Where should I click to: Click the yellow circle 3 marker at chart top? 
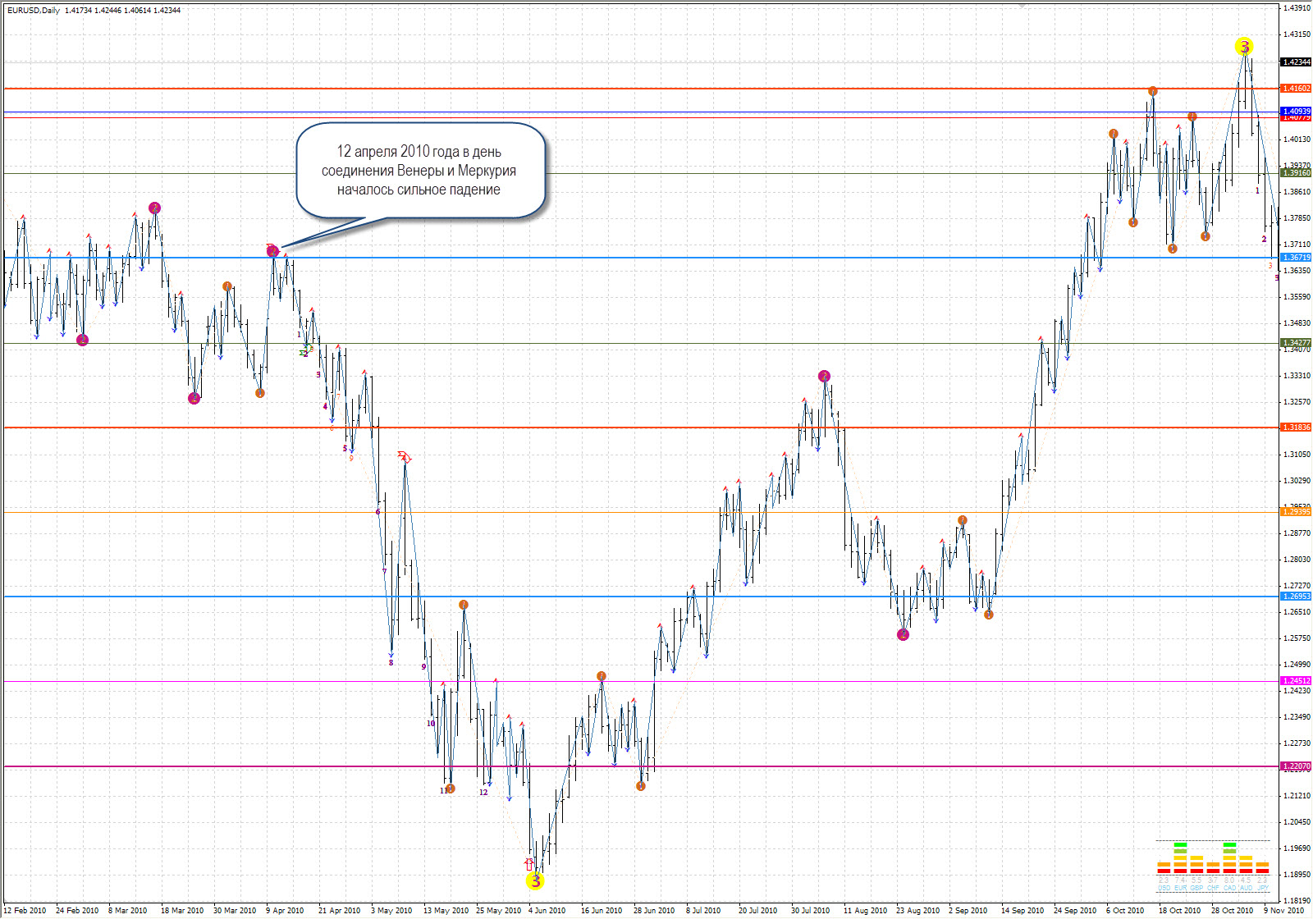1244,47
